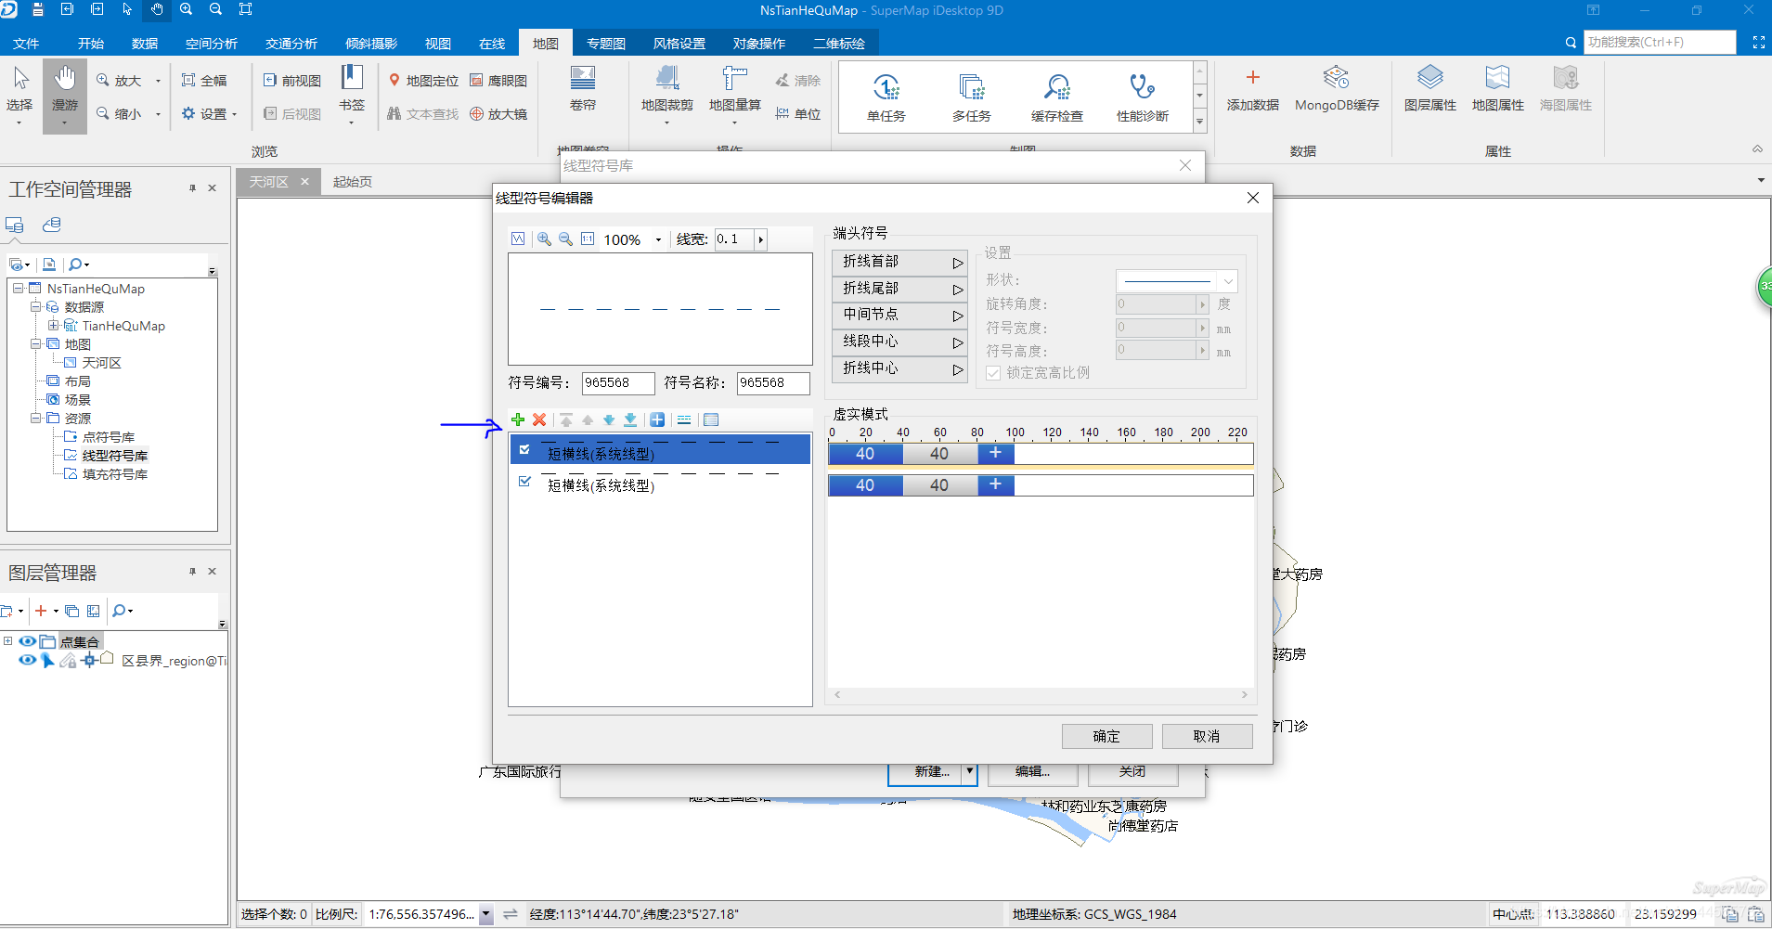Open the 文件 menu
The width and height of the screenshot is (1772, 929).
26,44
